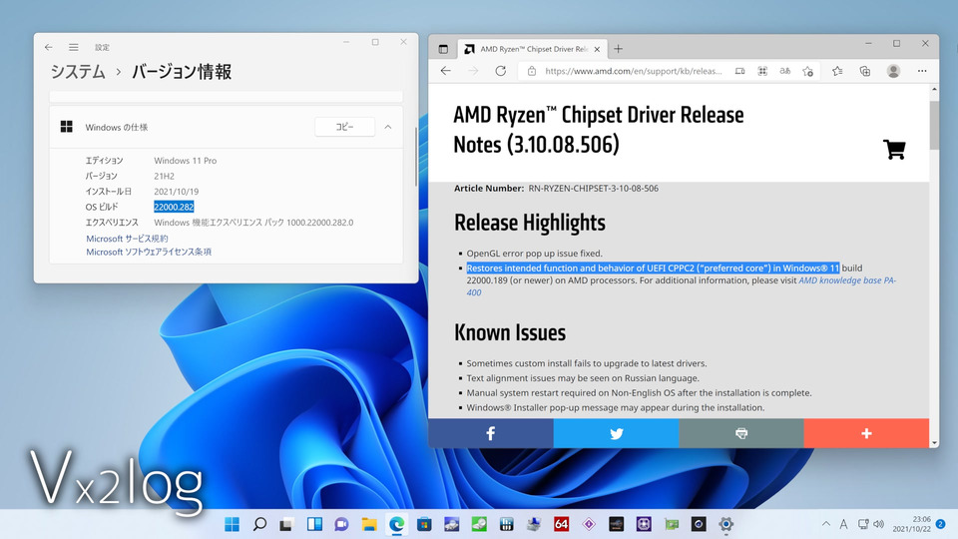Screen dimensions: 958x539
Task: Click the version value 21H2
Action: pyautogui.click(x=164, y=176)
